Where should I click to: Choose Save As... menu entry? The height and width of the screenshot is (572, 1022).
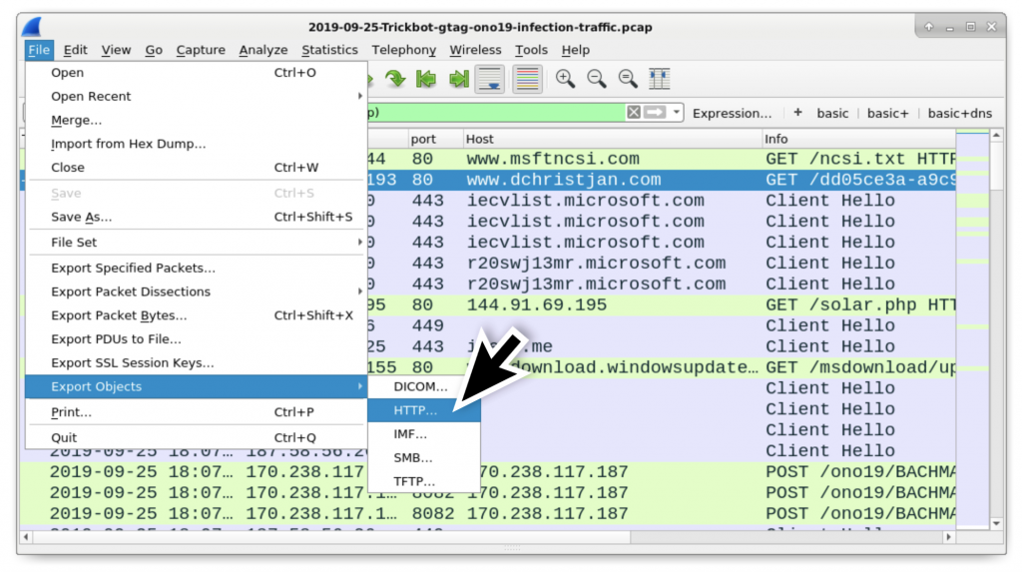196,217
